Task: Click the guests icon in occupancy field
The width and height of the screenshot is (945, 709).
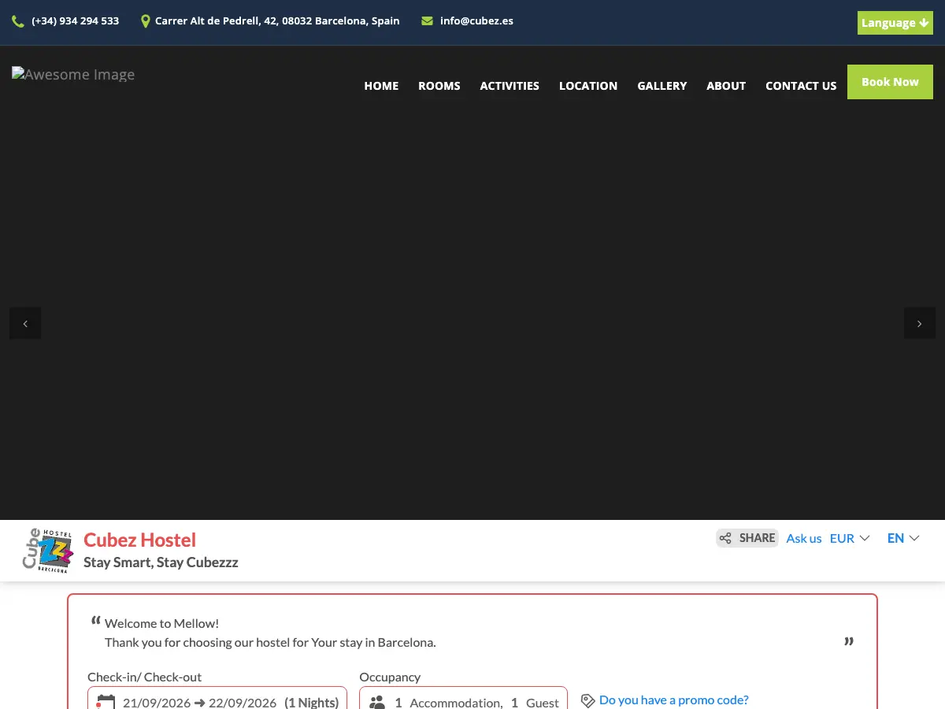Action: click(x=377, y=702)
